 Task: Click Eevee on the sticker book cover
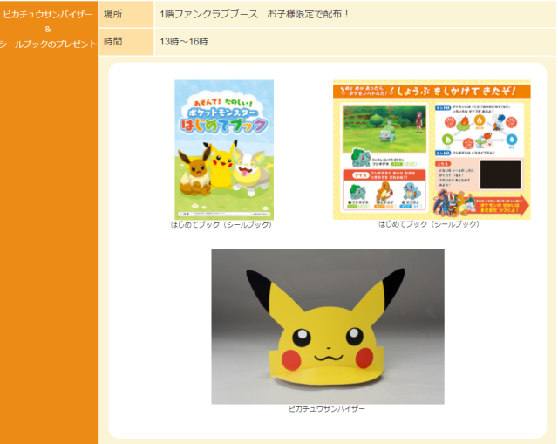pos(192,169)
